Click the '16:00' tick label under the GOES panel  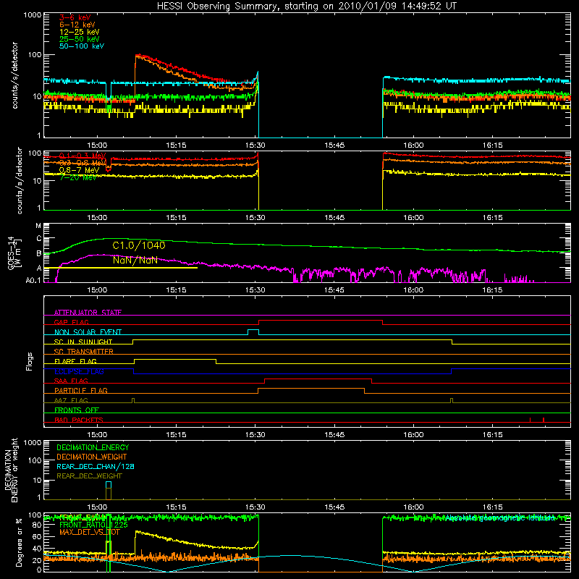(x=413, y=290)
